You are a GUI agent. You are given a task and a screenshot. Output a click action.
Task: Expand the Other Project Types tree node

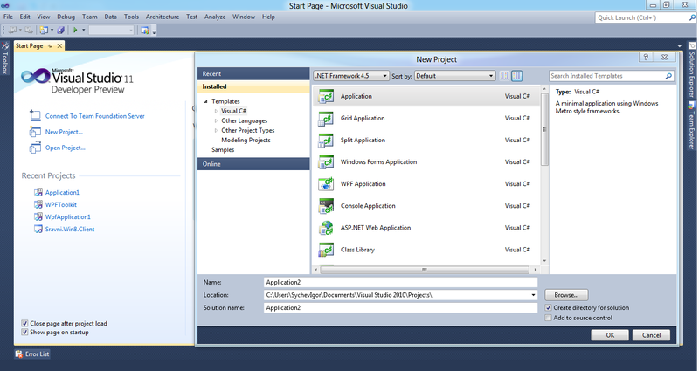(x=216, y=130)
